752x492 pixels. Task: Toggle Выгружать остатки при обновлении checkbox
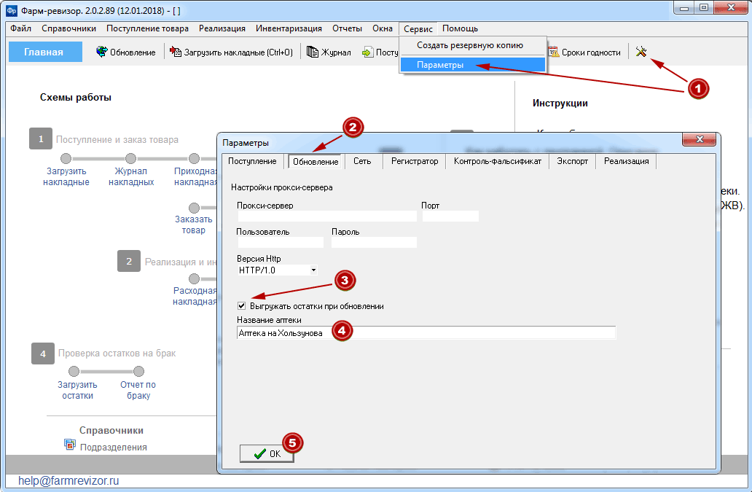[x=242, y=306]
